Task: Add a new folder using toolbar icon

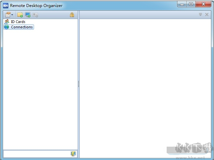Action: pyautogui.click(x=20, y=15)
